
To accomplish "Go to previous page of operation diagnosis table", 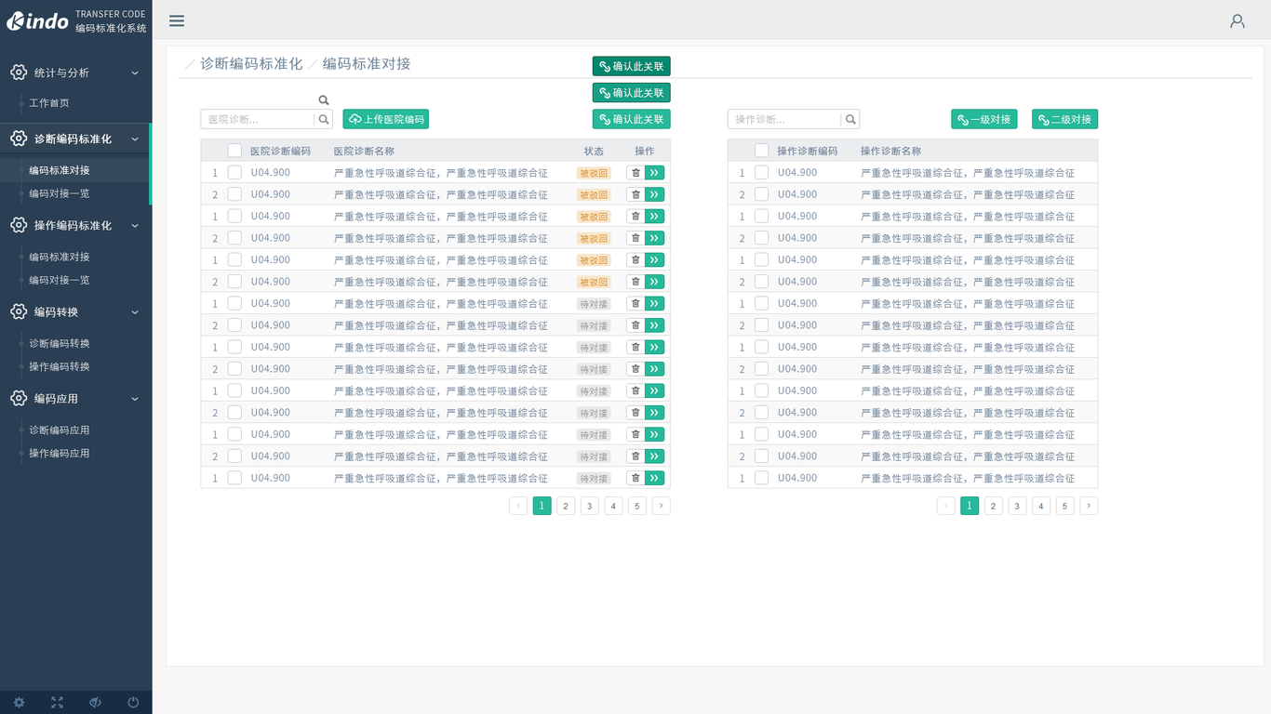I will tap(946, 506).
